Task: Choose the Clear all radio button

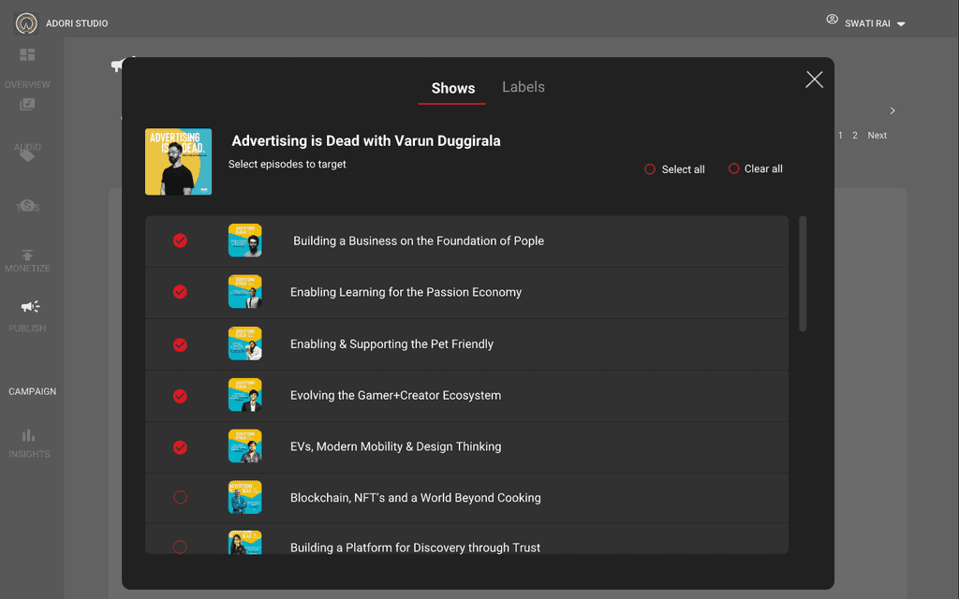Action: tap(734, 168)
